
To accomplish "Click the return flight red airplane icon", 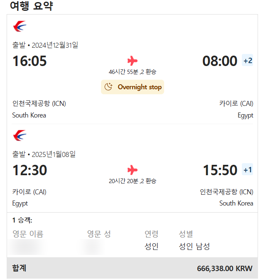I will coord(133,170).
